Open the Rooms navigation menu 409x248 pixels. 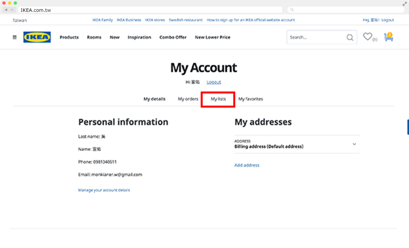pyautogui.click(x=94, y=37)
